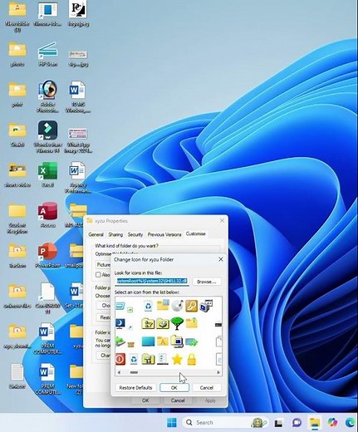Open the chat app taskbar icon
358x432 pixels.
tap(297, 423)
